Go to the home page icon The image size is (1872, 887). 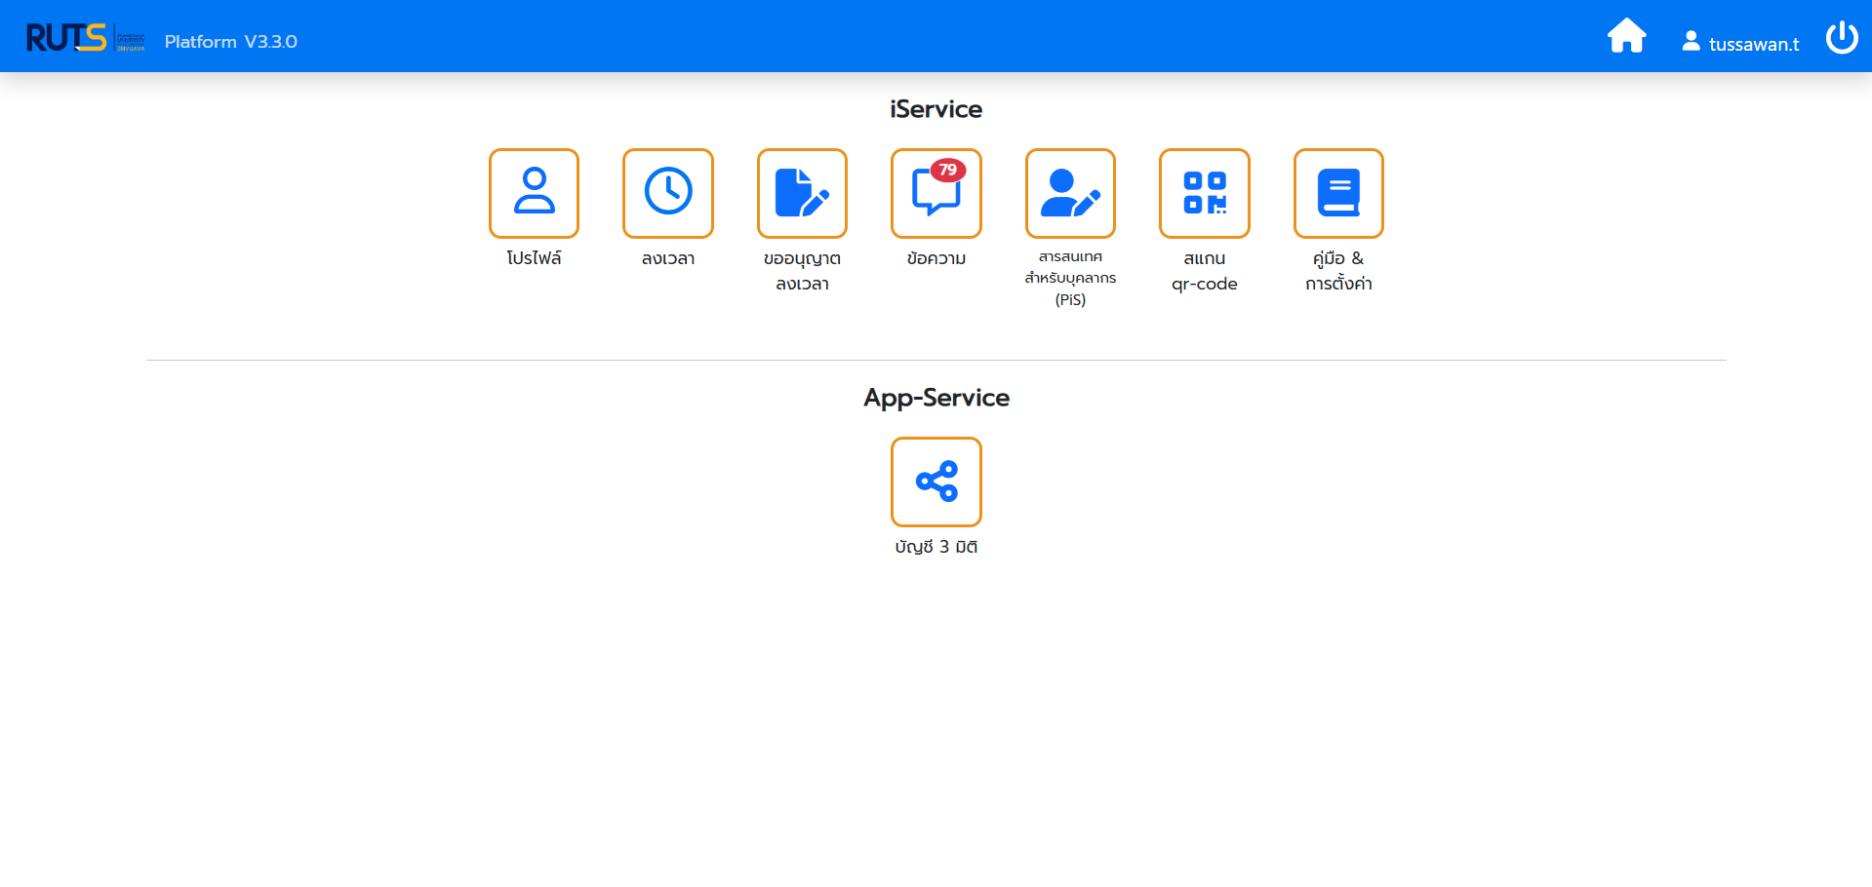tap(1626, 37)
